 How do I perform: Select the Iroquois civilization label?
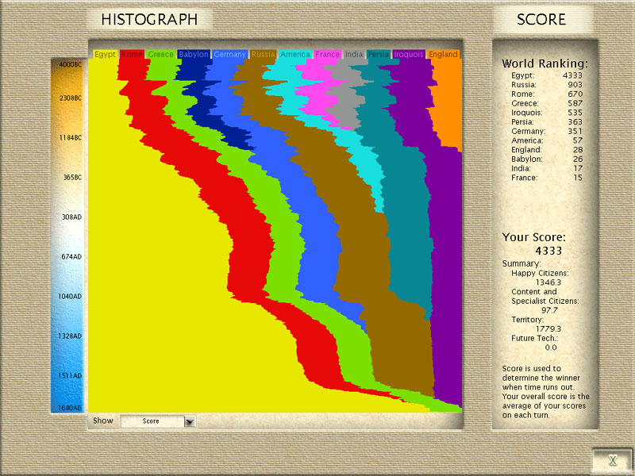click(409, 55)
